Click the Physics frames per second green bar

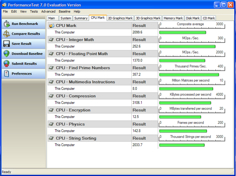183,131
